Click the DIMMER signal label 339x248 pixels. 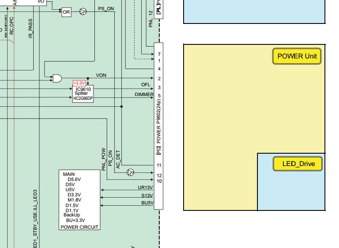coord(144,94)
